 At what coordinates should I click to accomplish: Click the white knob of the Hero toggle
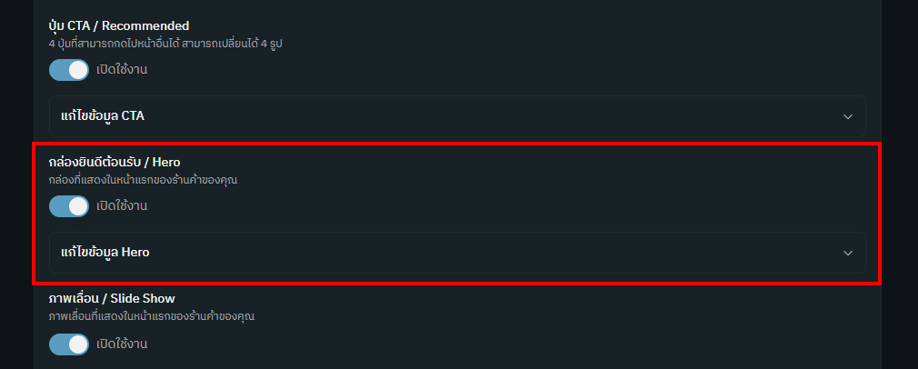(x=77, y=206)
